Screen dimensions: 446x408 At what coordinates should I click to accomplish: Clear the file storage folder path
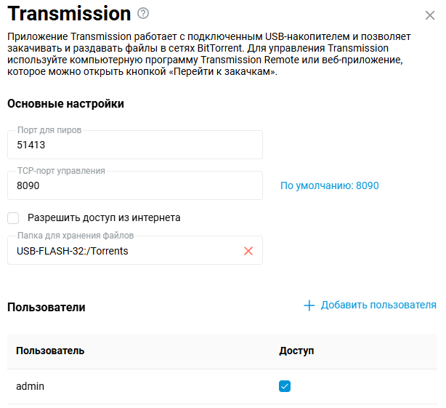pos(248,251)
